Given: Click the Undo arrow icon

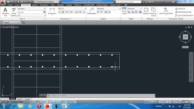Looking at the screenshot, I should pyautogui.click(x=25, y=2).
